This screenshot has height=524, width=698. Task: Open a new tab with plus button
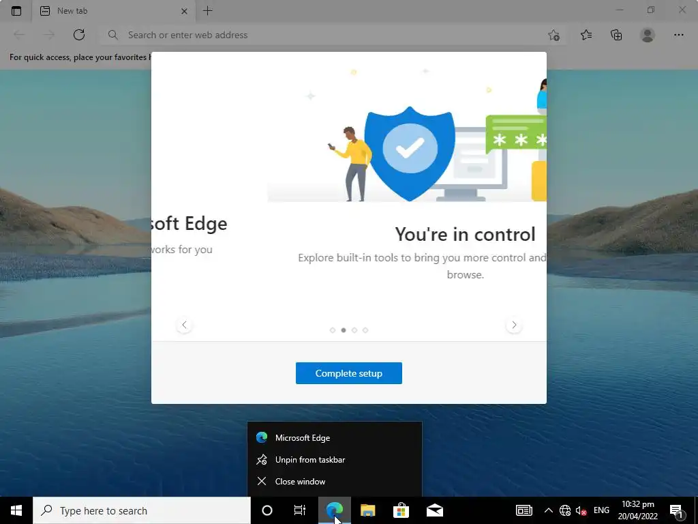208,11
